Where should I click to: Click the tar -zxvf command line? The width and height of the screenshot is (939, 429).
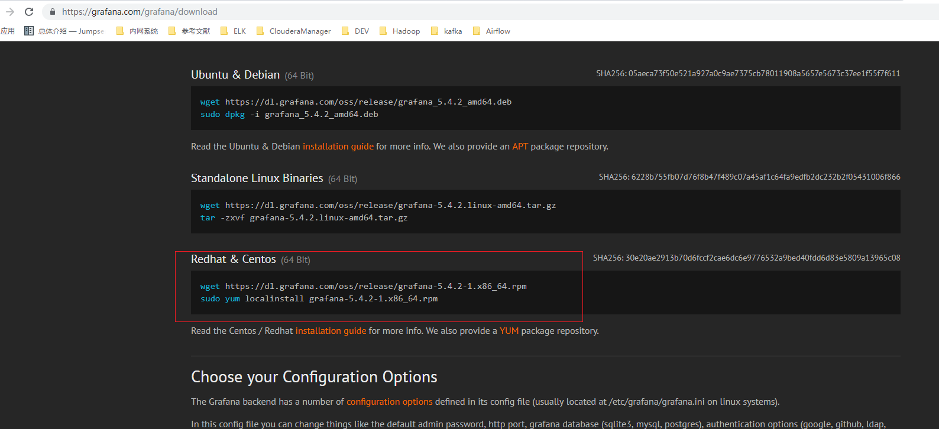tap(304, 218)
